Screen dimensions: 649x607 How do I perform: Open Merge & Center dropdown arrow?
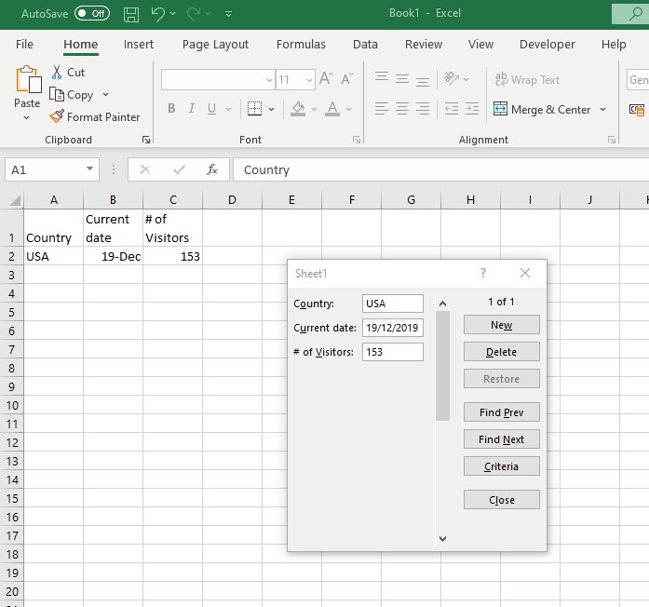[x=603, y=109]
